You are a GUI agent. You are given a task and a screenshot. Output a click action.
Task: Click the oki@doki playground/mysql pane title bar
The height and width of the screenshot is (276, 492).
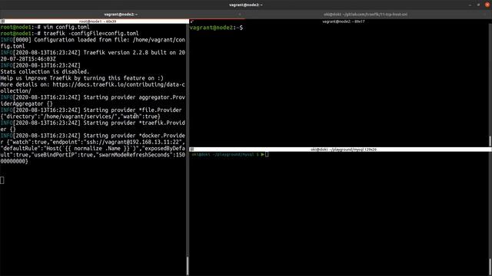[x=341, y=149]
